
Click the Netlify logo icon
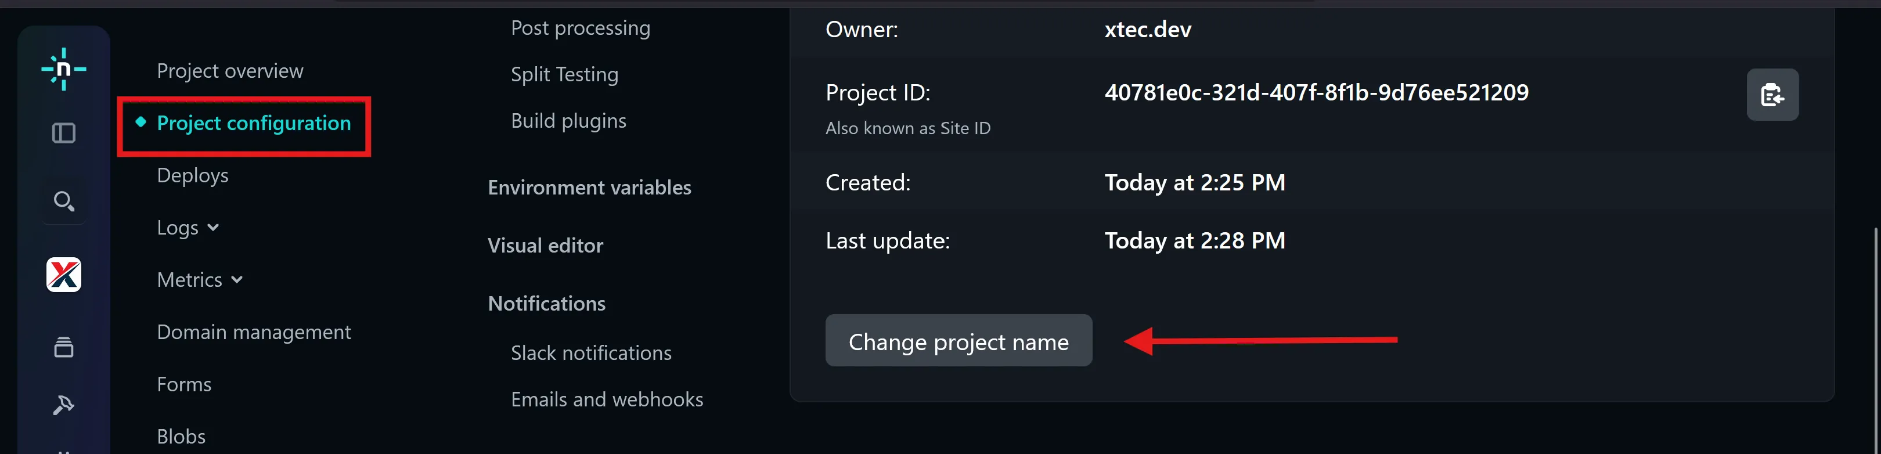[63, 69]
